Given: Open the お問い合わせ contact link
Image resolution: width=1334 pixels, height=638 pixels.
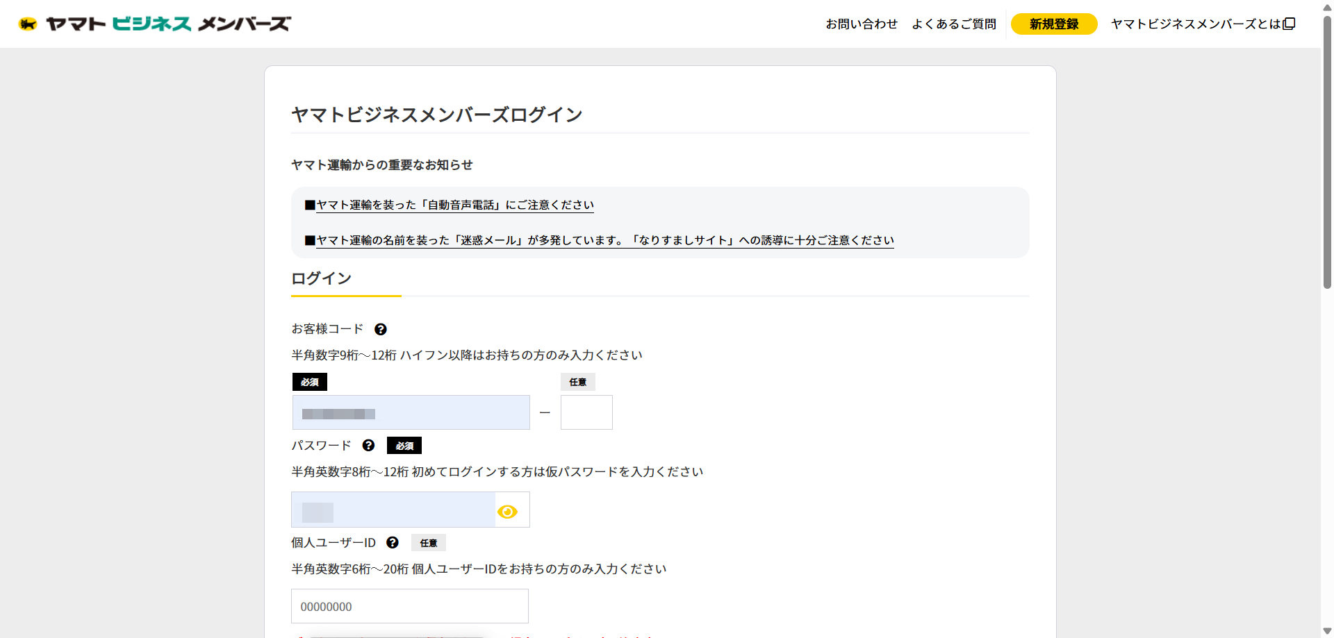Looking at the screenshot, I should (862, 24).
